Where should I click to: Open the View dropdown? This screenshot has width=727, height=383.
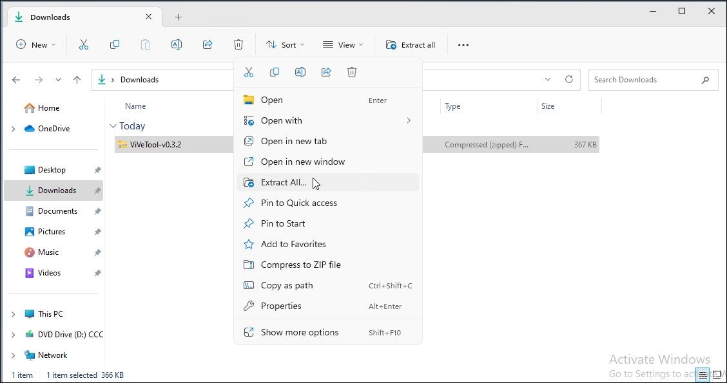tap(343, 44)
